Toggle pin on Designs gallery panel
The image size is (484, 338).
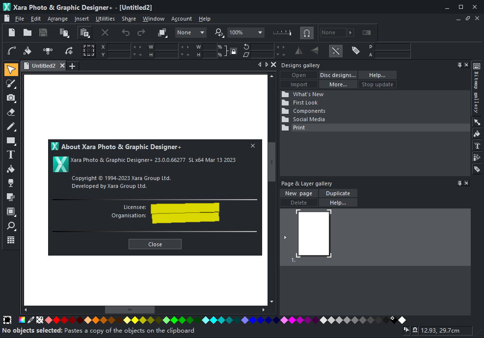[x=460, y=65]
